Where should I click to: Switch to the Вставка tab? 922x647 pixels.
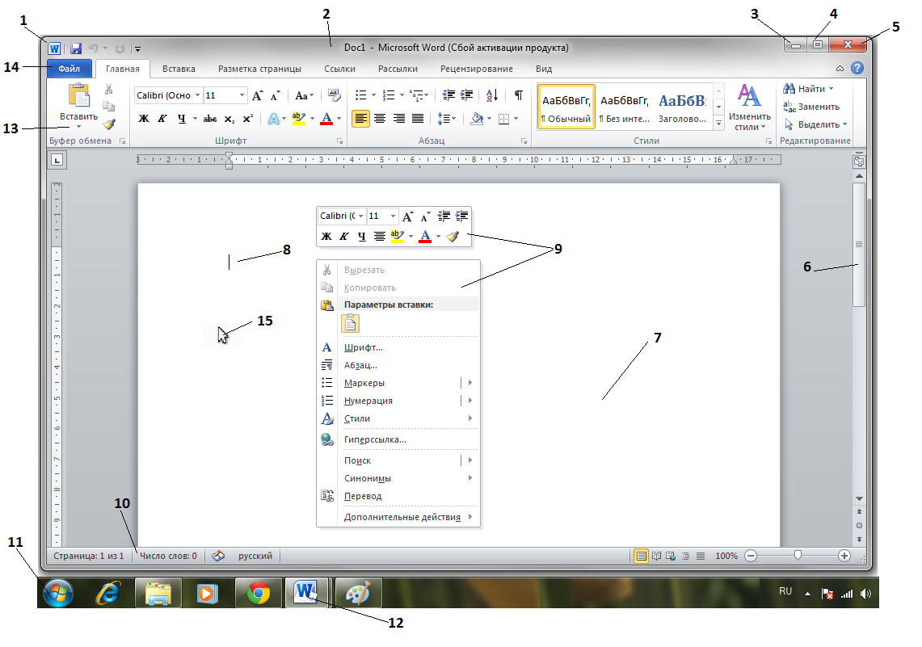[179, 69]
